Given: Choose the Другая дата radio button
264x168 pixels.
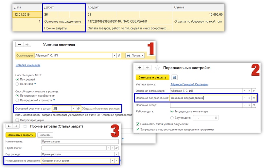Looking at the screenshot, I should (172, 118).
